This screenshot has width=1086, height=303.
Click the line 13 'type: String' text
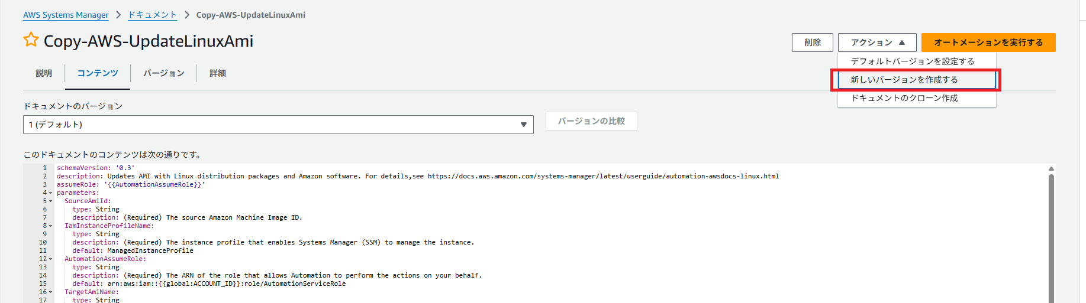(x=96, y=267)
